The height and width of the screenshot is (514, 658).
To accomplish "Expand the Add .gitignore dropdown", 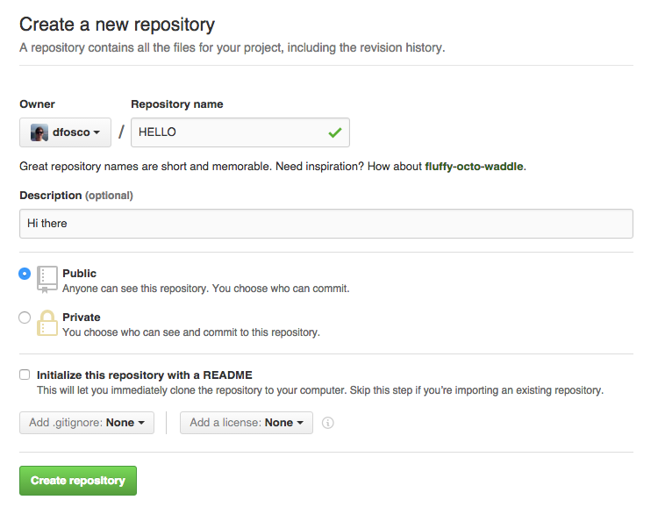I will point(87,423).
